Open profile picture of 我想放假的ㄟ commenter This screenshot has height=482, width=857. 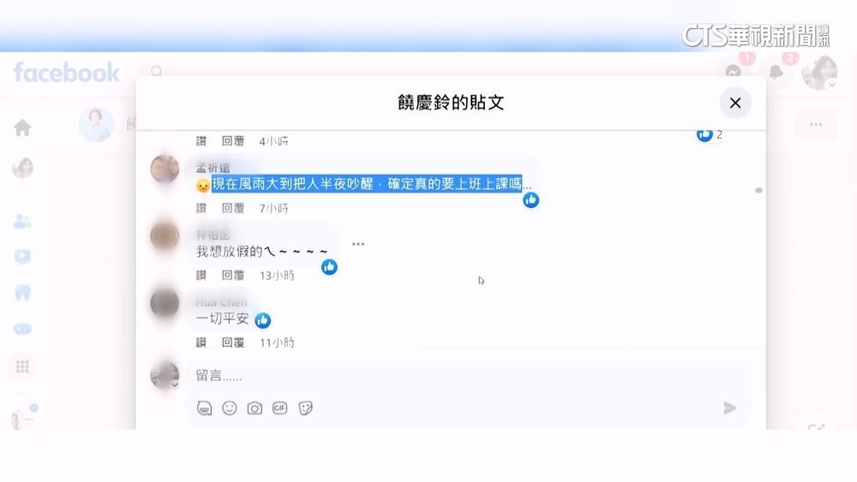pyautogui.click(x=165, y=235)
